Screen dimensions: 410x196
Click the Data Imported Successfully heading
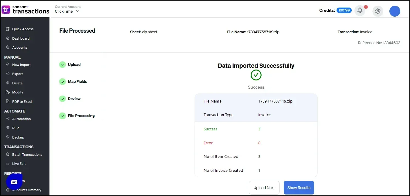[256, 66]
